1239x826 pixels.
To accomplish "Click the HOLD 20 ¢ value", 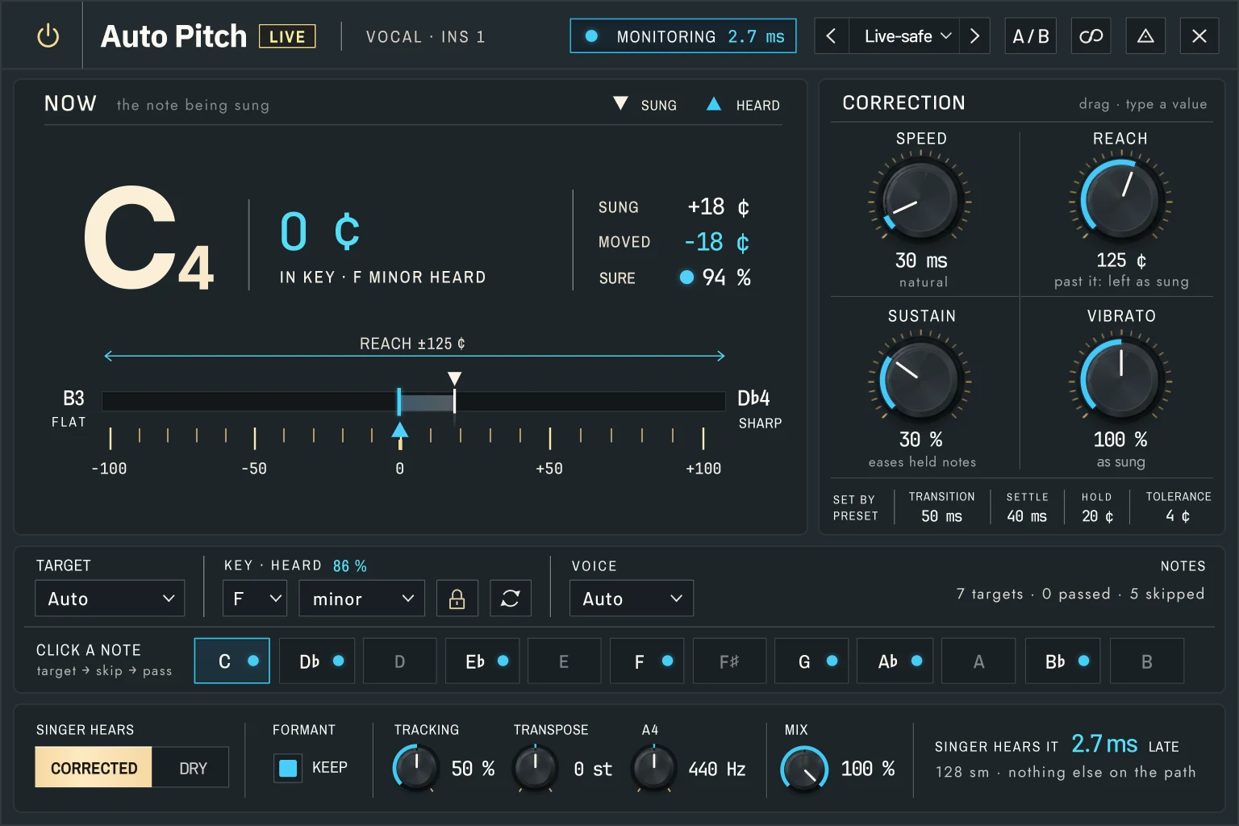I will pos(1097,516).
